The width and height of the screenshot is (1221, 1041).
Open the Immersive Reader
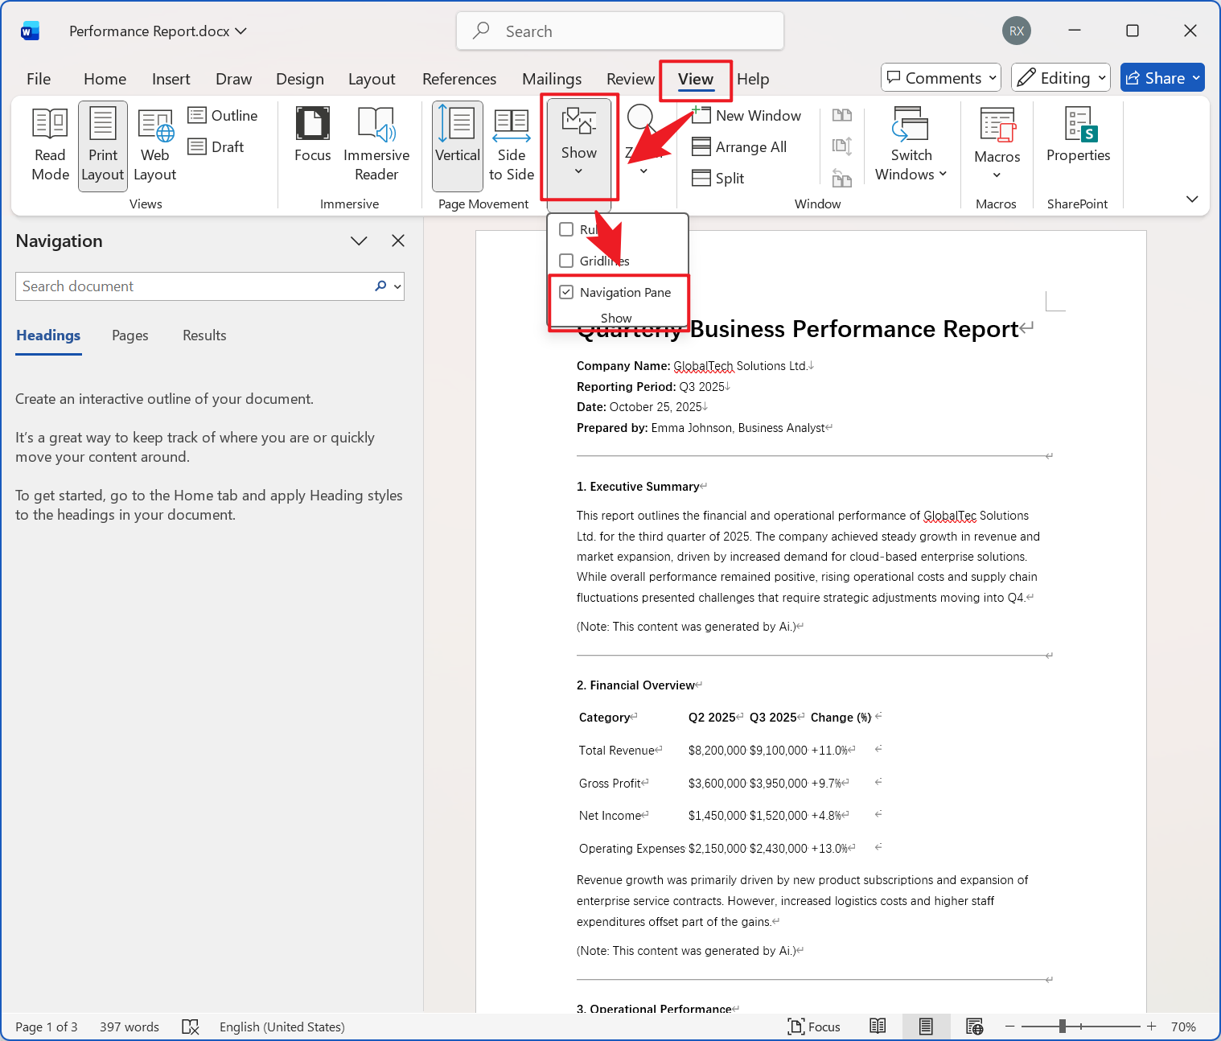(376, 146)
